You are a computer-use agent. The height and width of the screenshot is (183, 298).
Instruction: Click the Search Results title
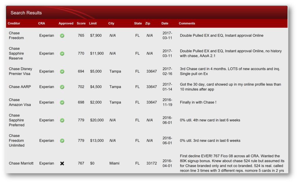click(26, 13)
